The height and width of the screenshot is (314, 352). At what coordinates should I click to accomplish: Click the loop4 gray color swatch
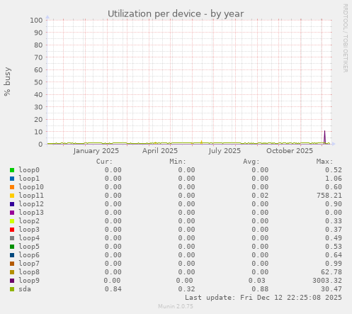coord(12,238)
